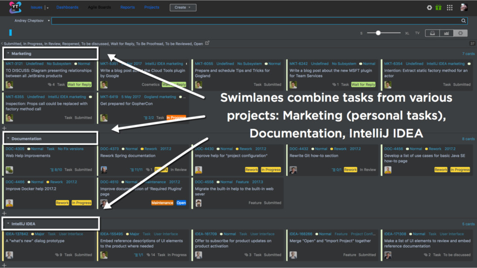Toggle the board settings view button
477x268 pixels.
pyautogui.click(x=460, y=33)
